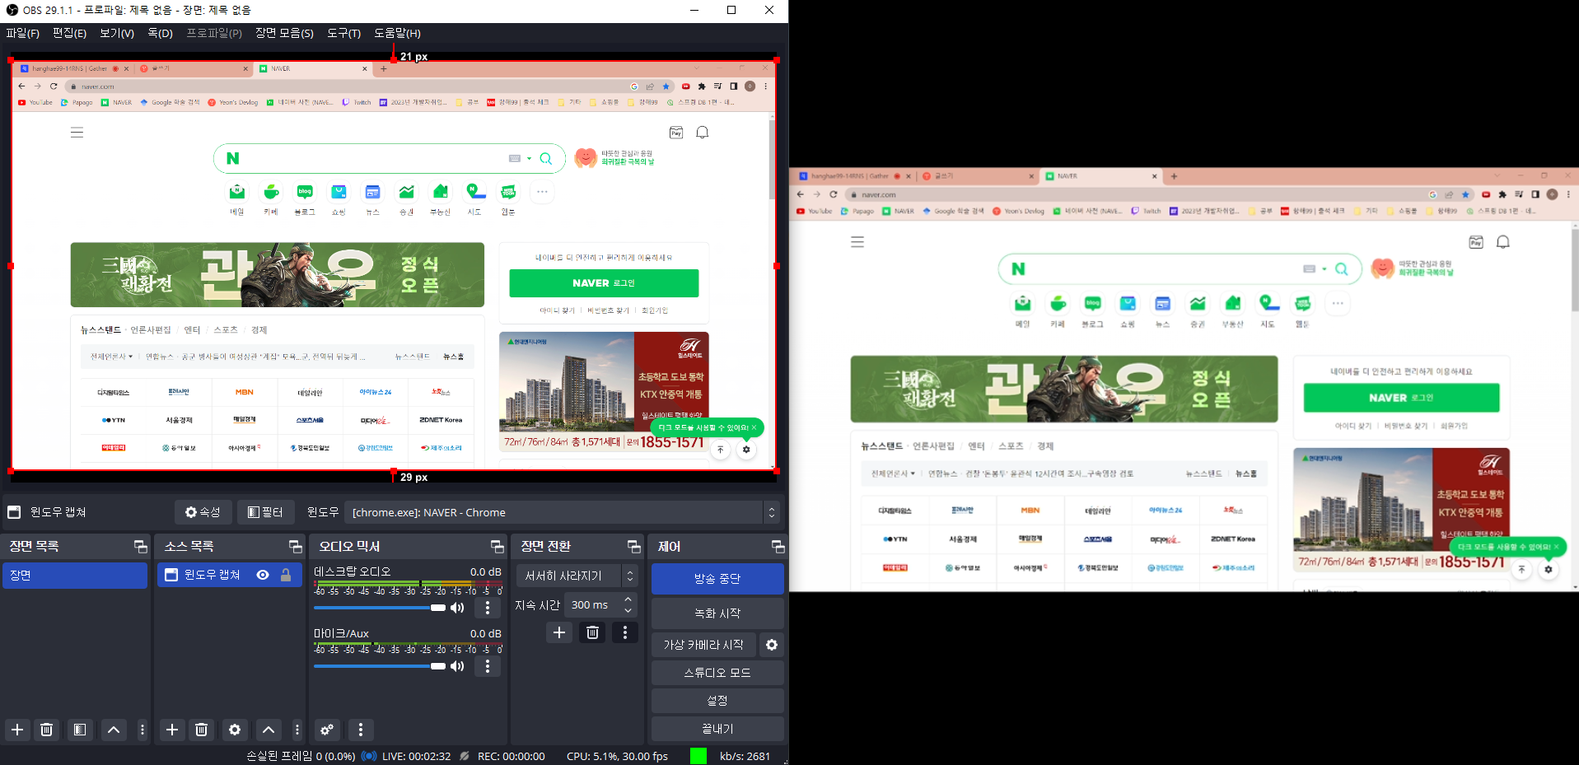Remove the transition with the 장면 전환 trash icon
1579x765 pixels.
[592, 632]
